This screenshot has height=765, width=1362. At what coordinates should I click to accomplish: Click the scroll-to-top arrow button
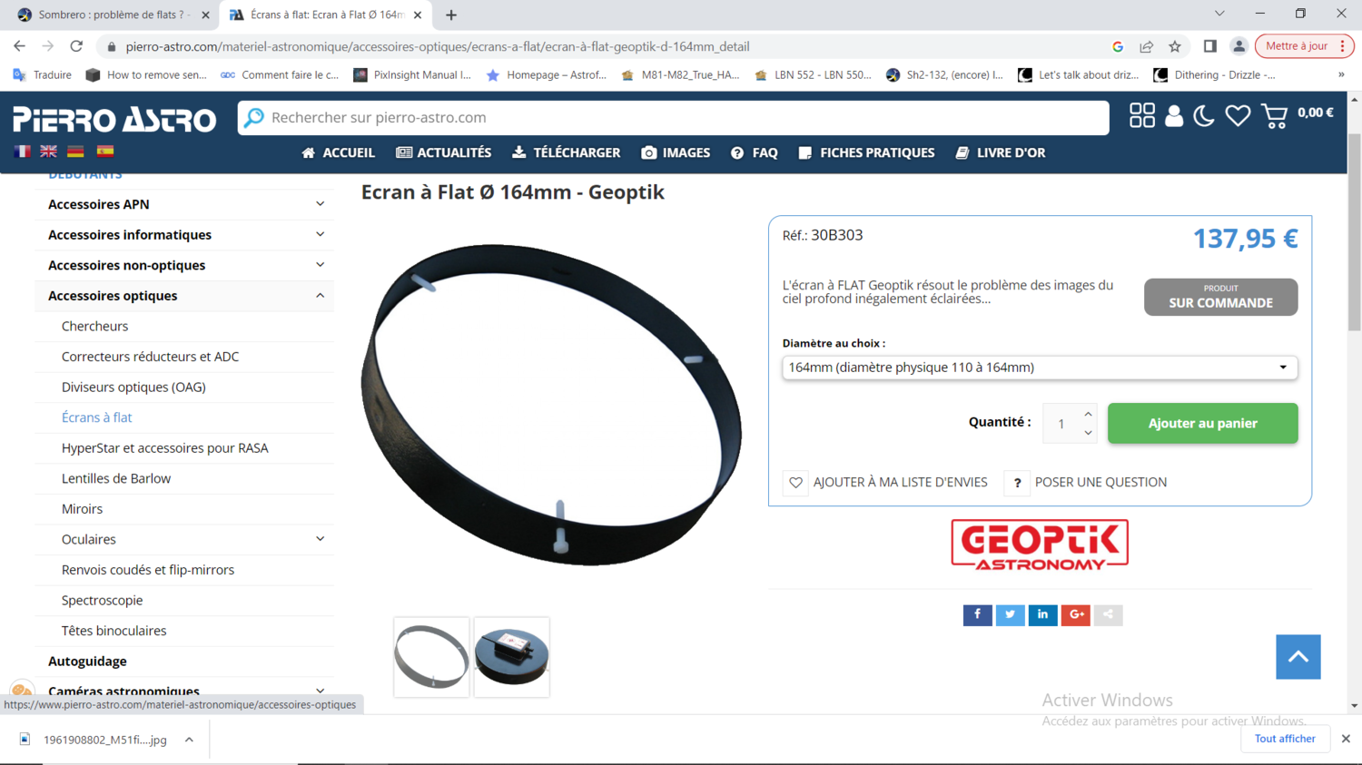(1298, 656)
